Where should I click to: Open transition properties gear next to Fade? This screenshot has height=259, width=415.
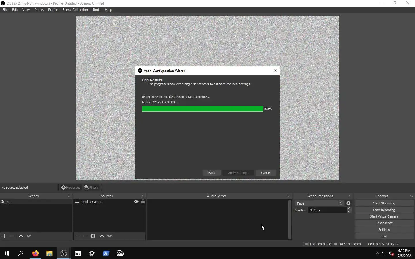click(x=348, y=203)
